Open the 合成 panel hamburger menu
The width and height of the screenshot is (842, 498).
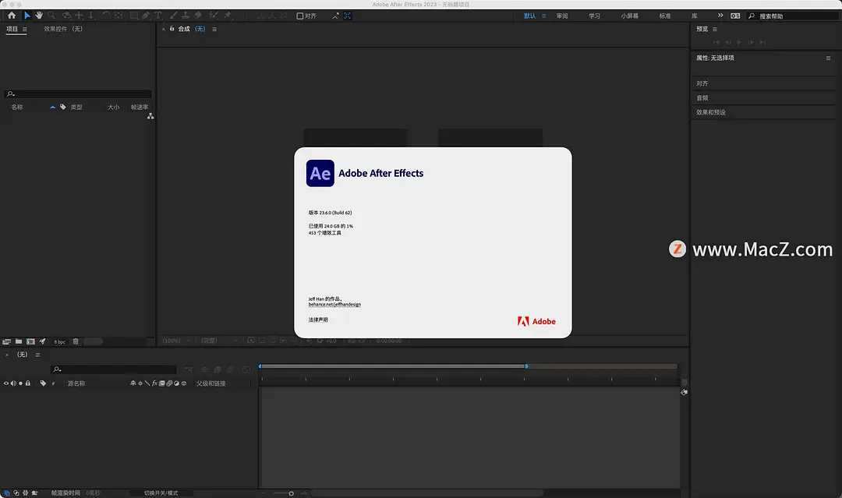tap(214, 29)
